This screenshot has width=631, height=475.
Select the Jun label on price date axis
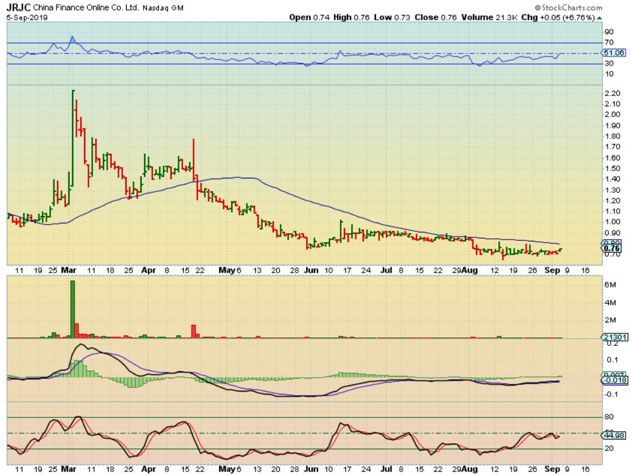(x=312, y=271)
